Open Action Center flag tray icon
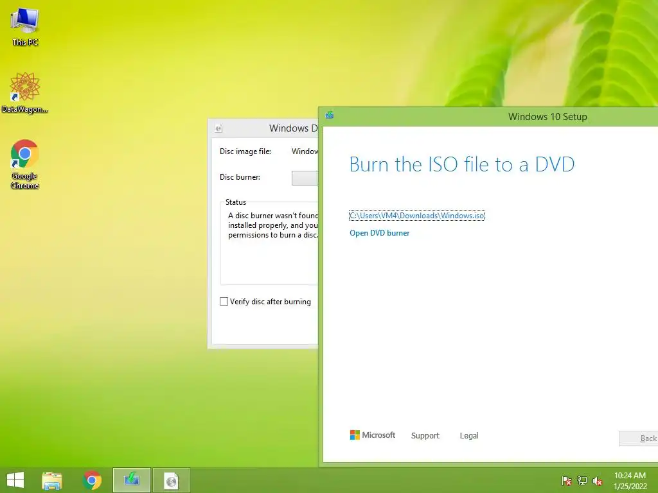Viewport: 658px width, 493px height. coord(567,481)
